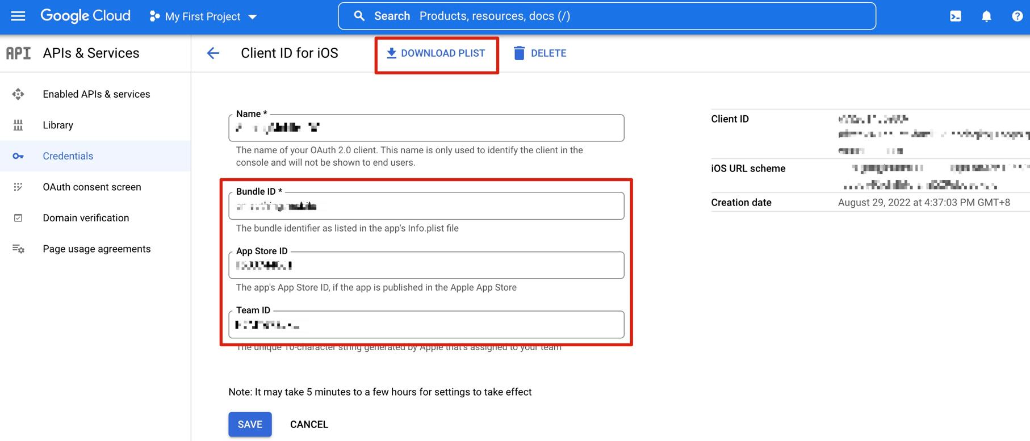Go to Domain verification
This screenshot has height=441, width=1030.
pyautogui.click(x=86, y=218)
